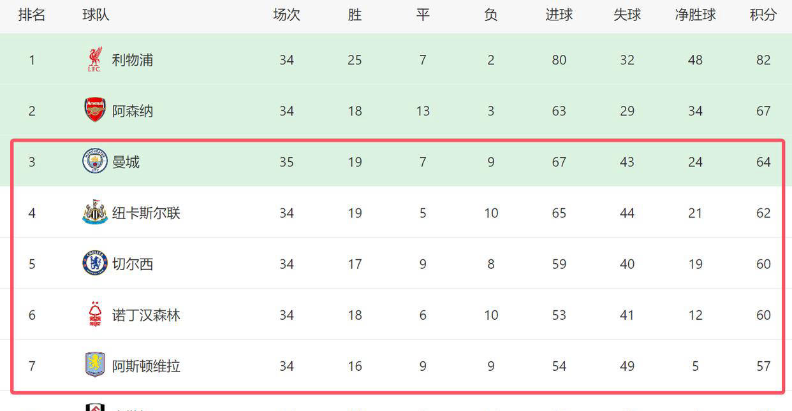Click the Arsenal club crest icon
Screen dimensions: 792x411
point(95,110)
